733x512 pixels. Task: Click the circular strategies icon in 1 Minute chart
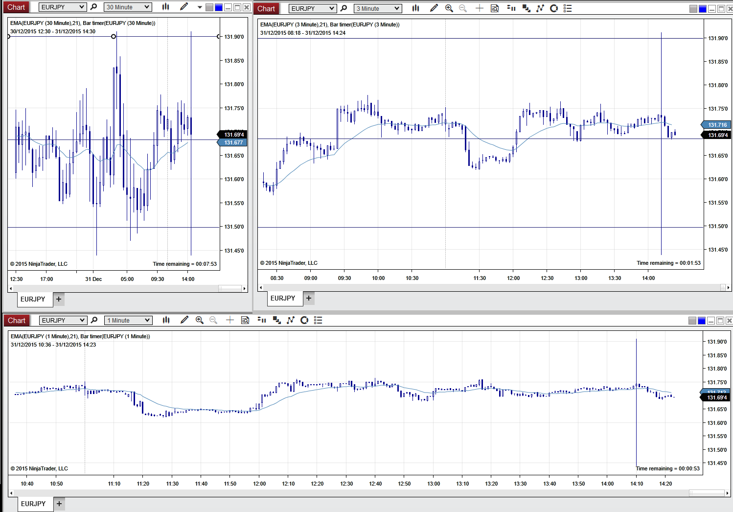(x=304, y=320)
